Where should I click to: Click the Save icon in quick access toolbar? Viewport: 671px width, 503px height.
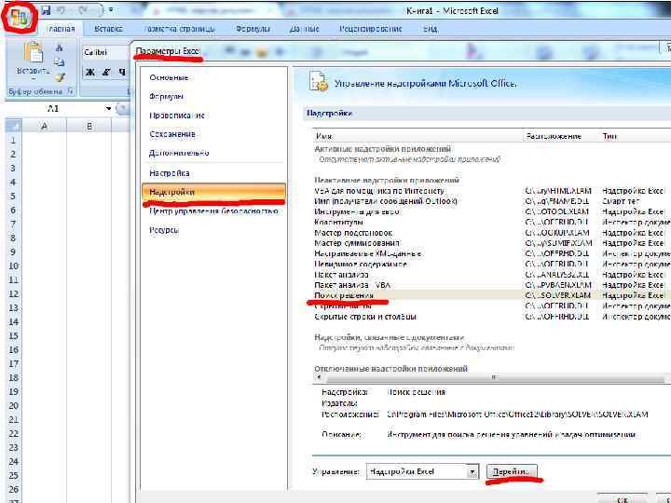[x=46, y=9]
